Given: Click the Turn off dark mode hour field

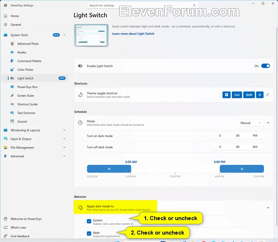Looking at the screenshot, I should click(220, 147).
